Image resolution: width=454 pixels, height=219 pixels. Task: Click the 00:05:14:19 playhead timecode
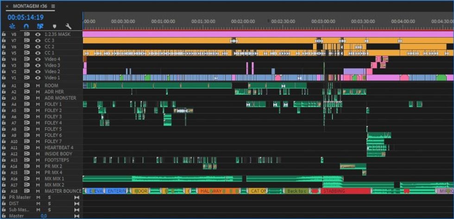(x=25, y=17)
